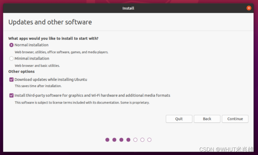Go Back to the previous step
Screen dimensions: 258x155
point(207,119)
